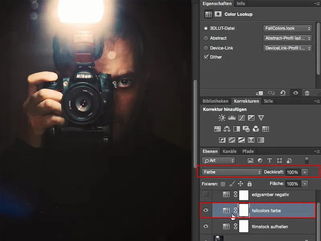
Task: Open the FallColors.look 3DLUT dropdown
Action: [x=287, y=29]
